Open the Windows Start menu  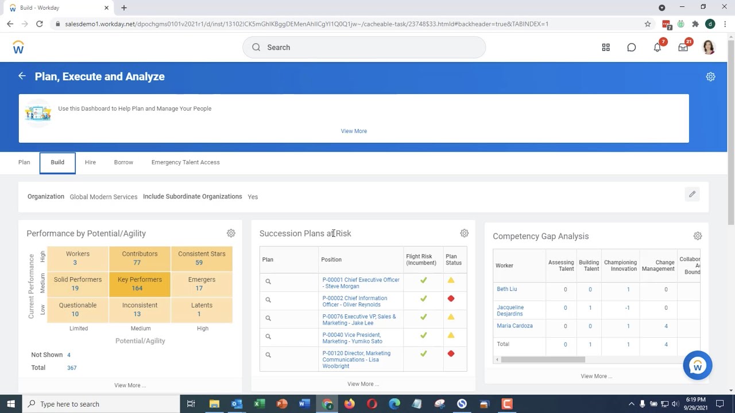point(10,404)
